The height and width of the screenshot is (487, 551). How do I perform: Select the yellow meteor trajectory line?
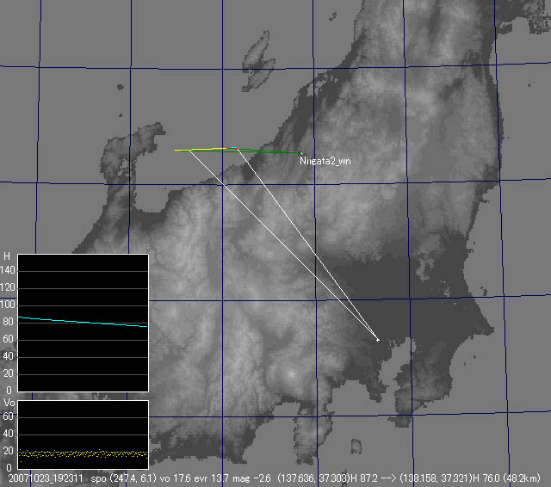click(201, 149)
